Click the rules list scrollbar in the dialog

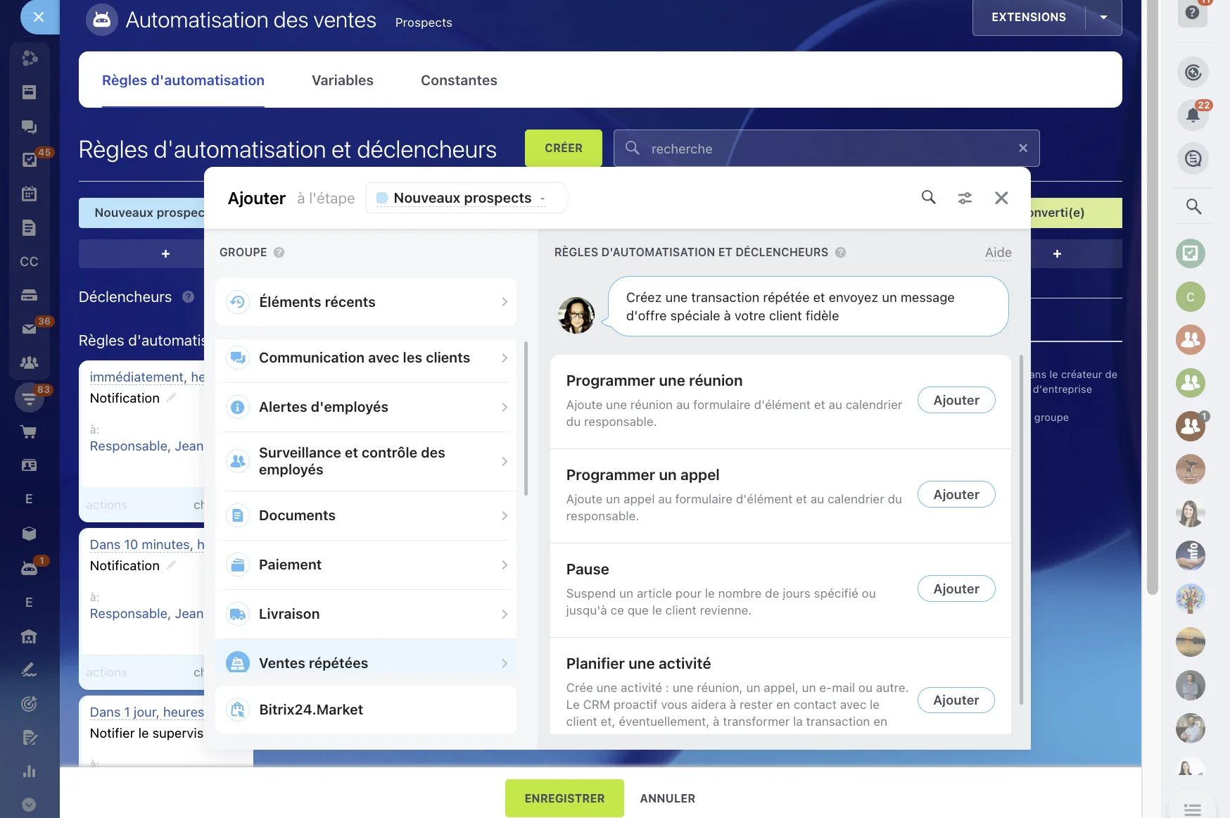[1021, 528]
